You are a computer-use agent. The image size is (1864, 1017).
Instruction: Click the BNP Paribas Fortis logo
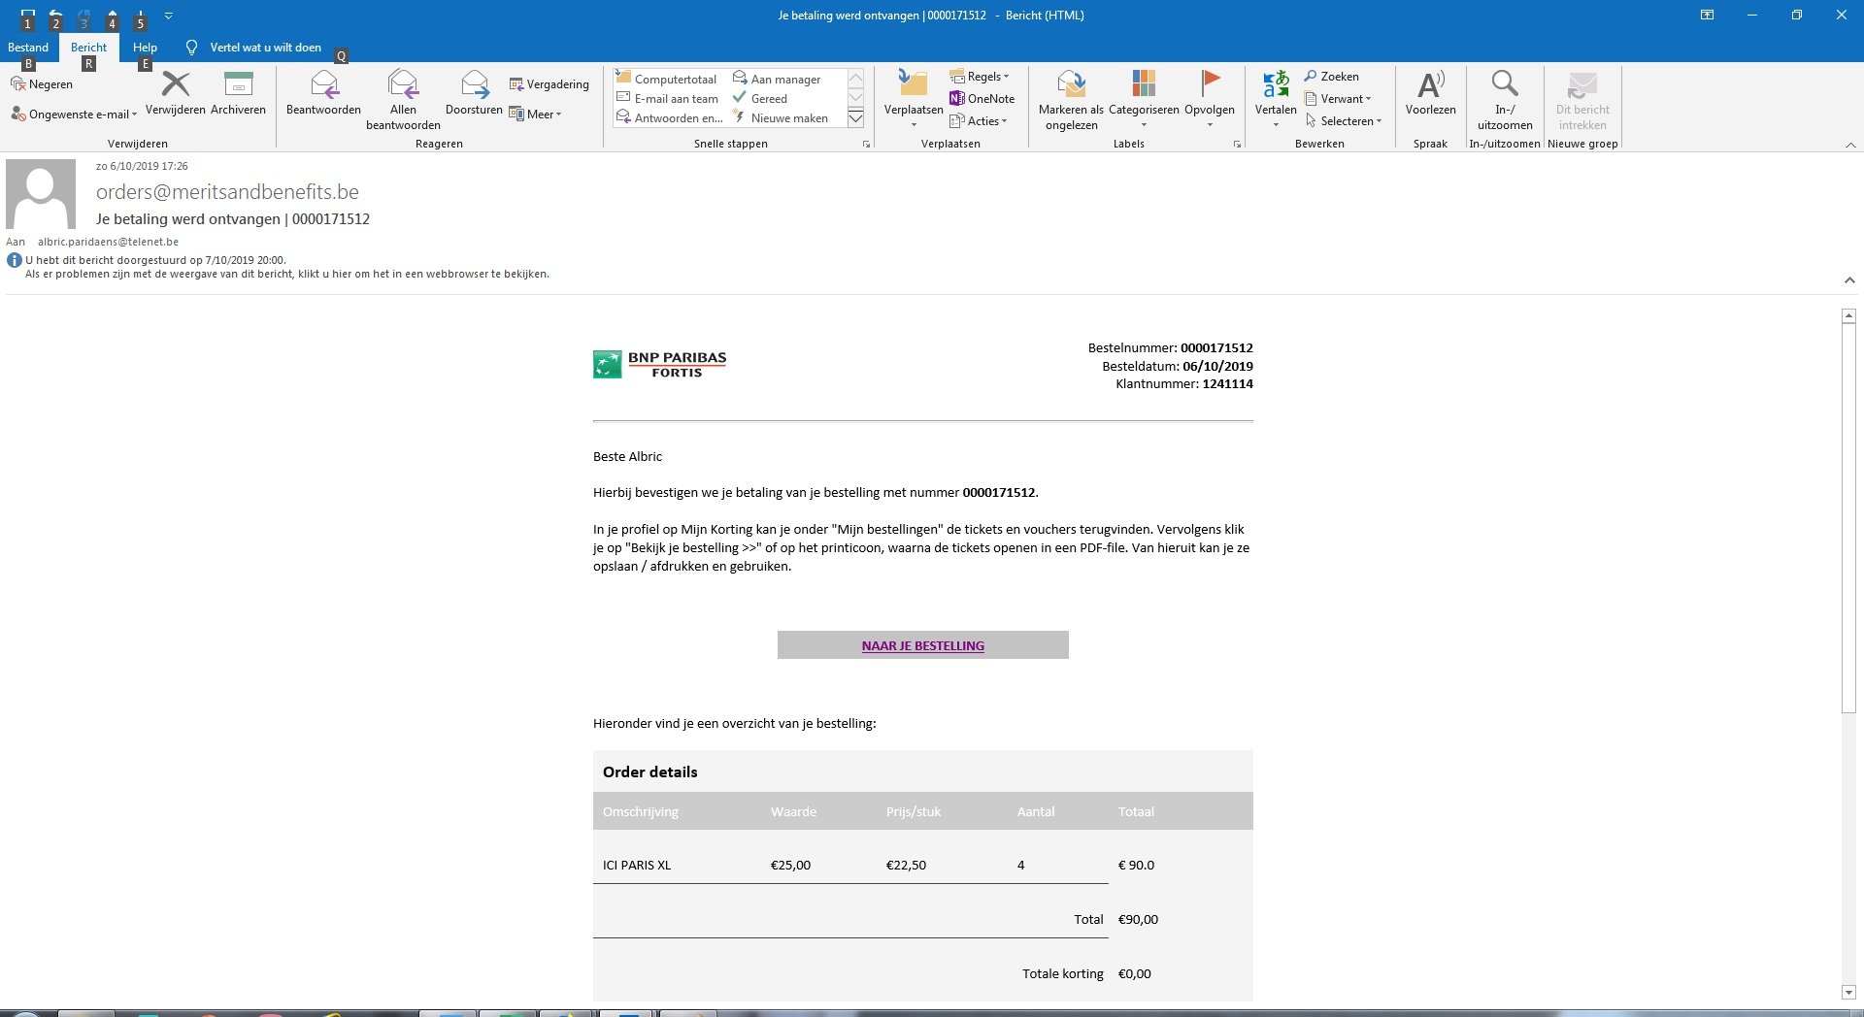(660, 364)
